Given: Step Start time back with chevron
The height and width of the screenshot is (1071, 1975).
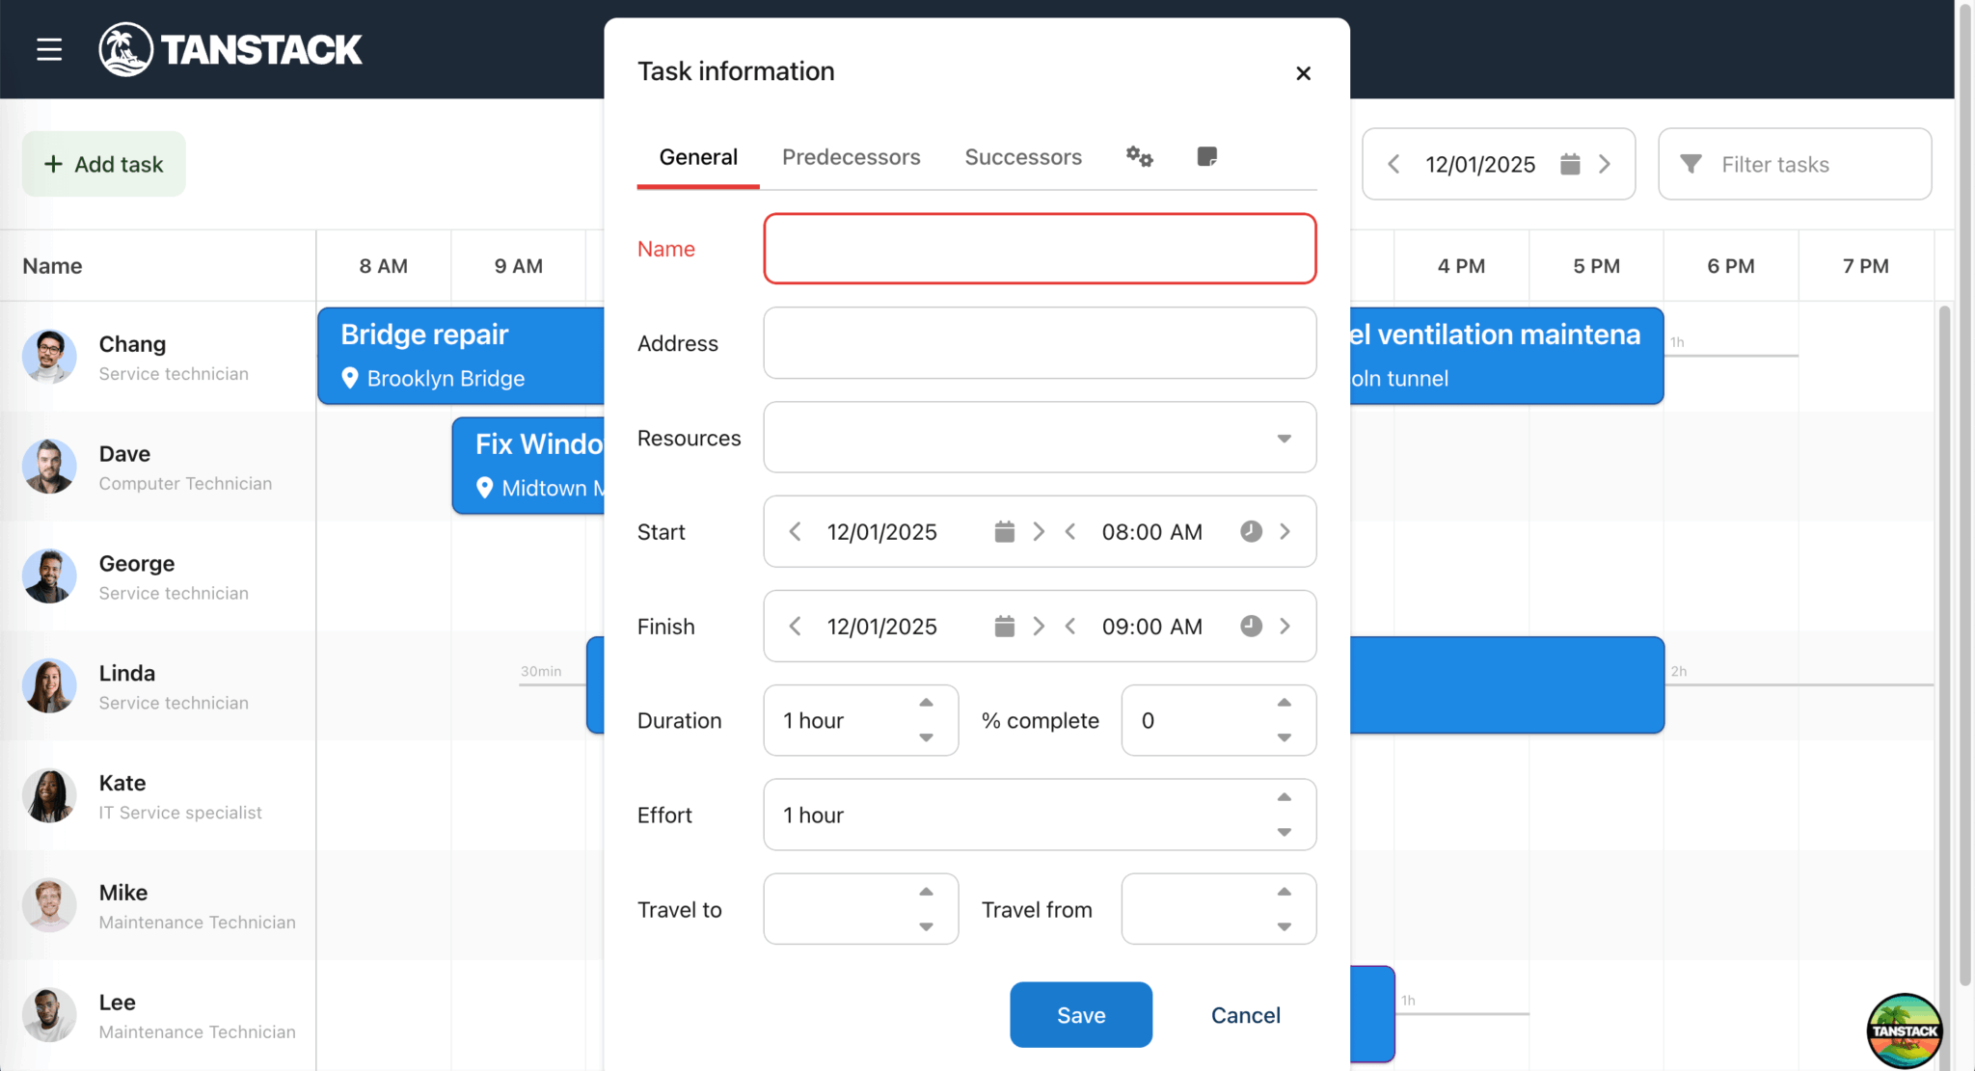Looking at the screenshot, I should pos(1070,532).
